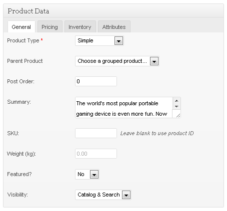This screenshot has width=227, height=211.
Task: Click the Summary scrollbar down arrow
Action: coord(176,106)
